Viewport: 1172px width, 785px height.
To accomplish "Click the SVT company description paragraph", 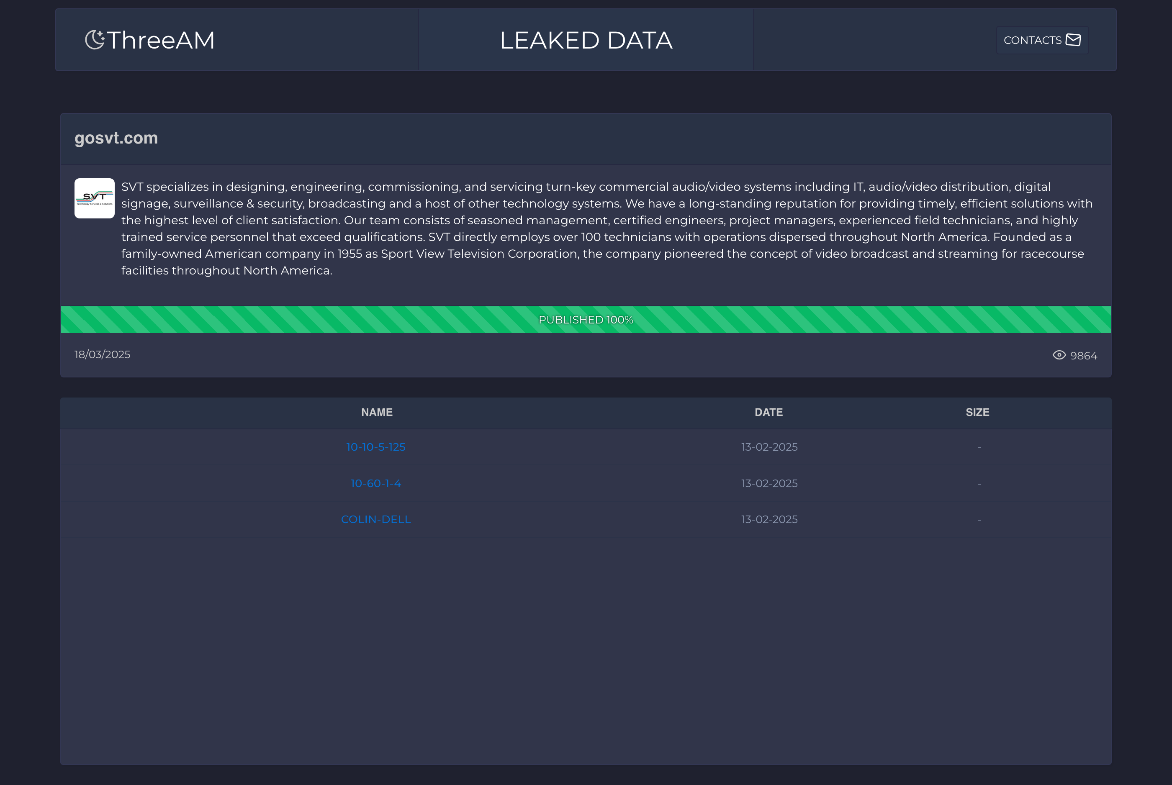I will (x=607, y=228).
